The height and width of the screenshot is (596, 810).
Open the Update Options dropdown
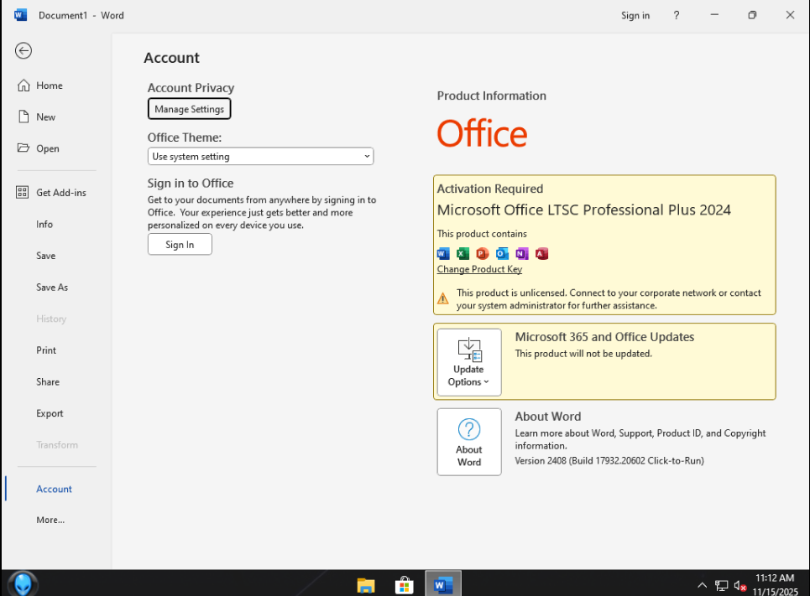pyautogui.click(x=468, y=362)
